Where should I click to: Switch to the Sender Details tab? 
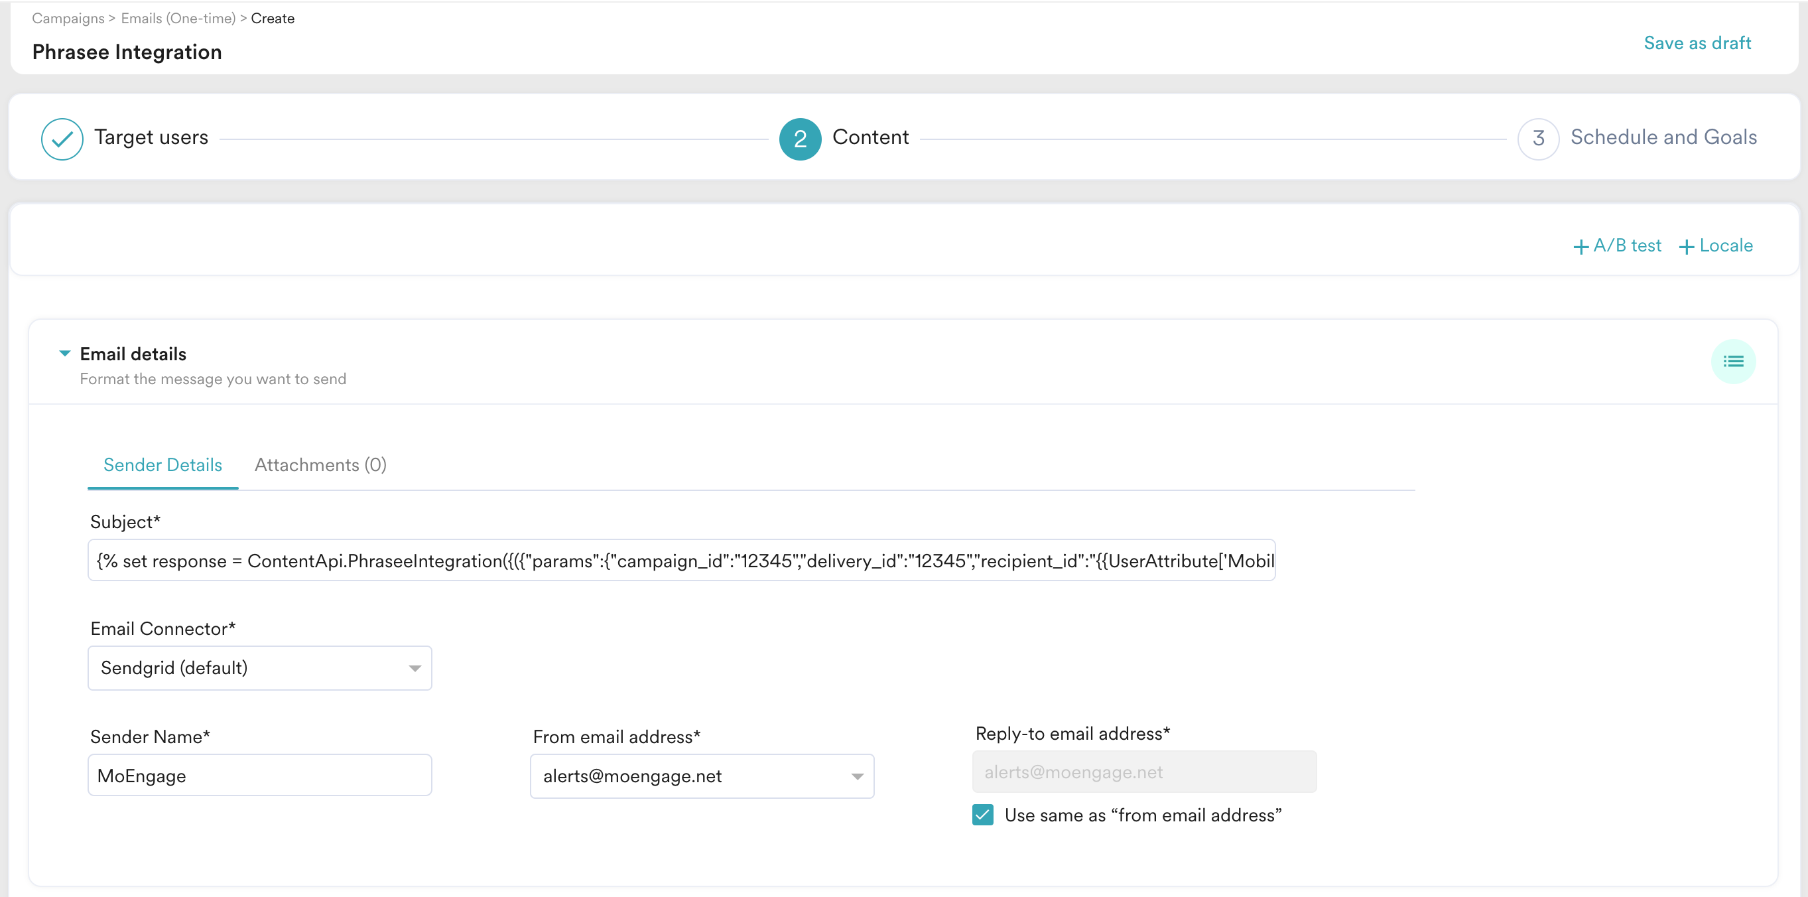[x=162, y=464]
